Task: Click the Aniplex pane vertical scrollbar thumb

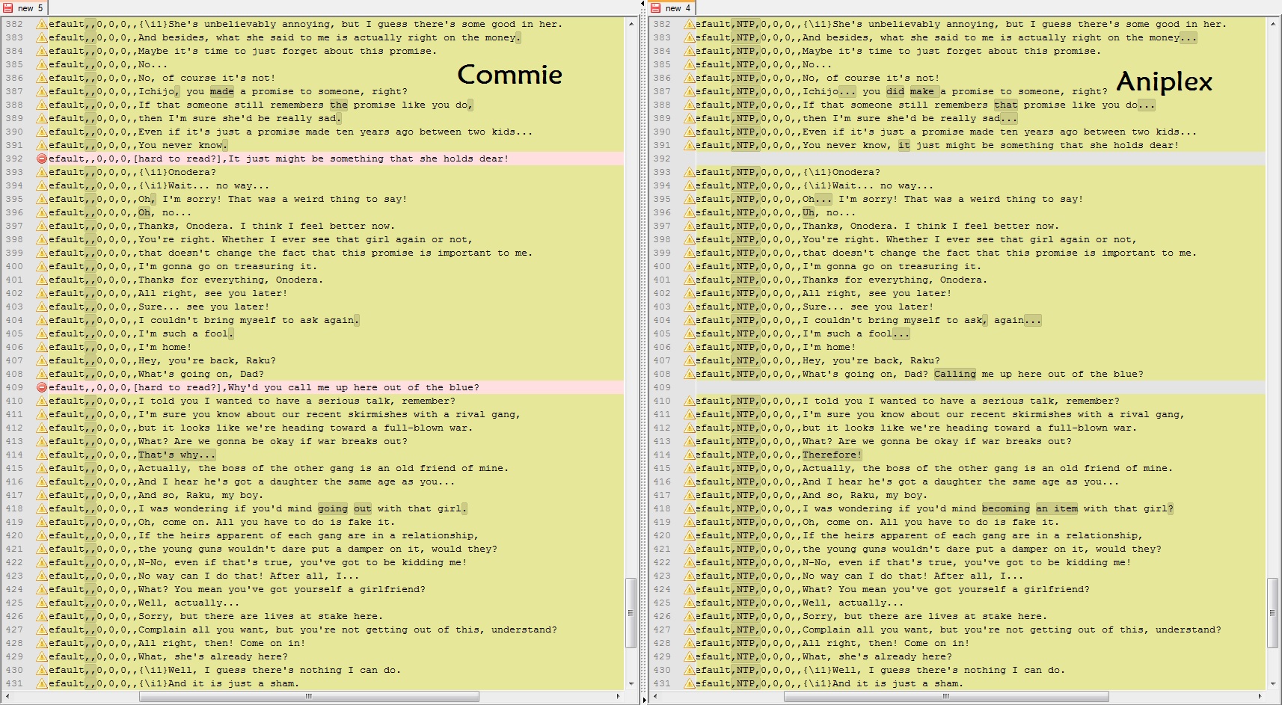Action: coord(1273,612)
